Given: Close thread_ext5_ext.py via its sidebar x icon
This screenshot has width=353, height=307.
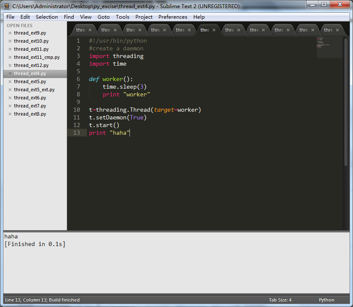Looking at the screenshot, I should (x=10, y=90).
